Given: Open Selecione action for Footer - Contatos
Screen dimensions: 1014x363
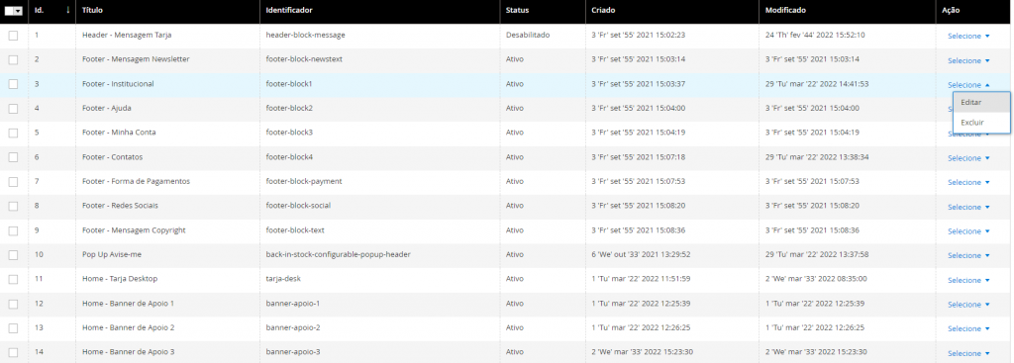Looking at the screenshot, I should (x=968, y=158).
